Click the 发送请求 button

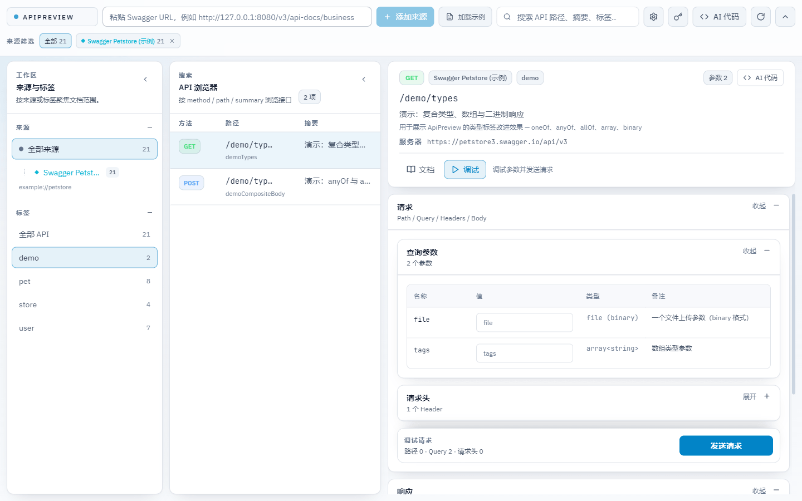[726, 446]
